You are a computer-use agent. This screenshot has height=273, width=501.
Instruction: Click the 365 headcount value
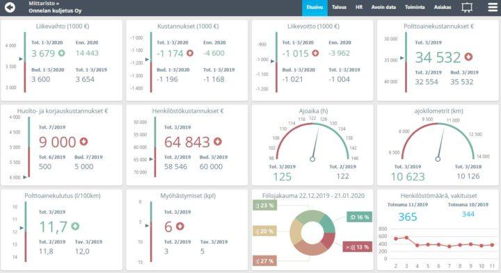click(x=407, y=217)
